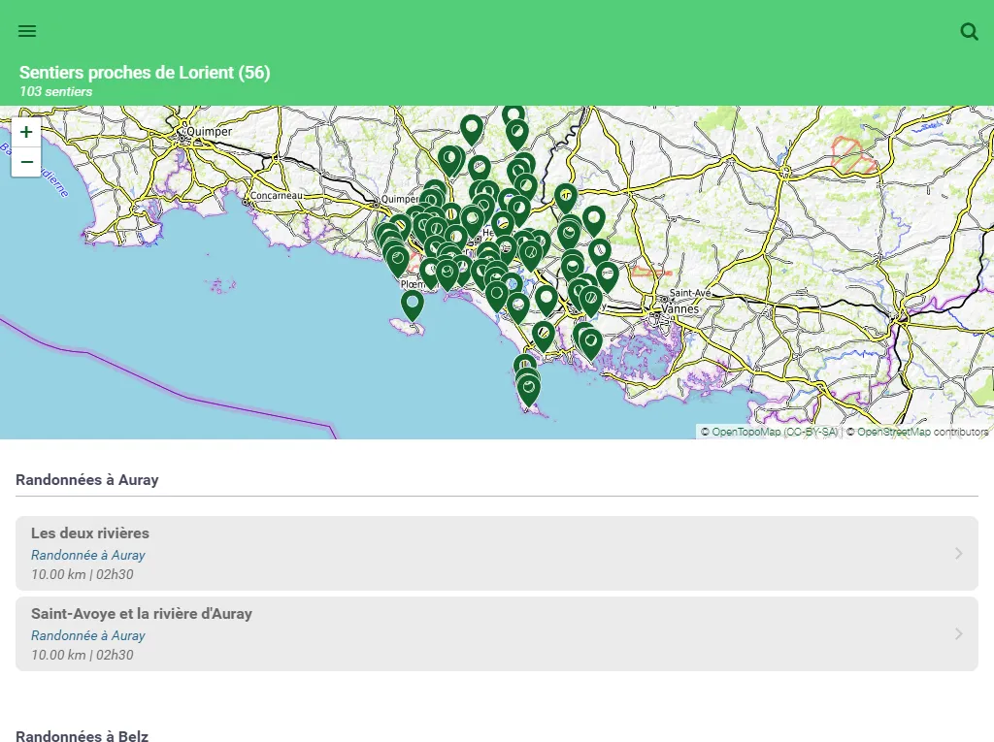Click chevron arrow on 'Saint-Avoye' trail row
Screen dimensions: 994x742
click(959, 633)
